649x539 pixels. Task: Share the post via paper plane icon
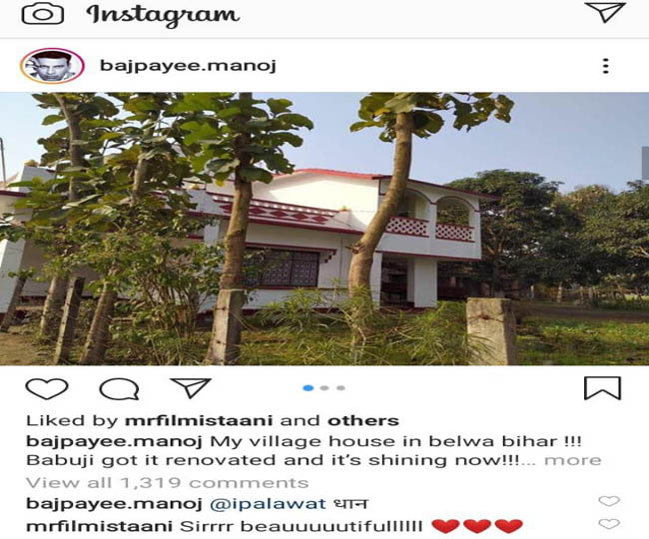pos(191,387)
